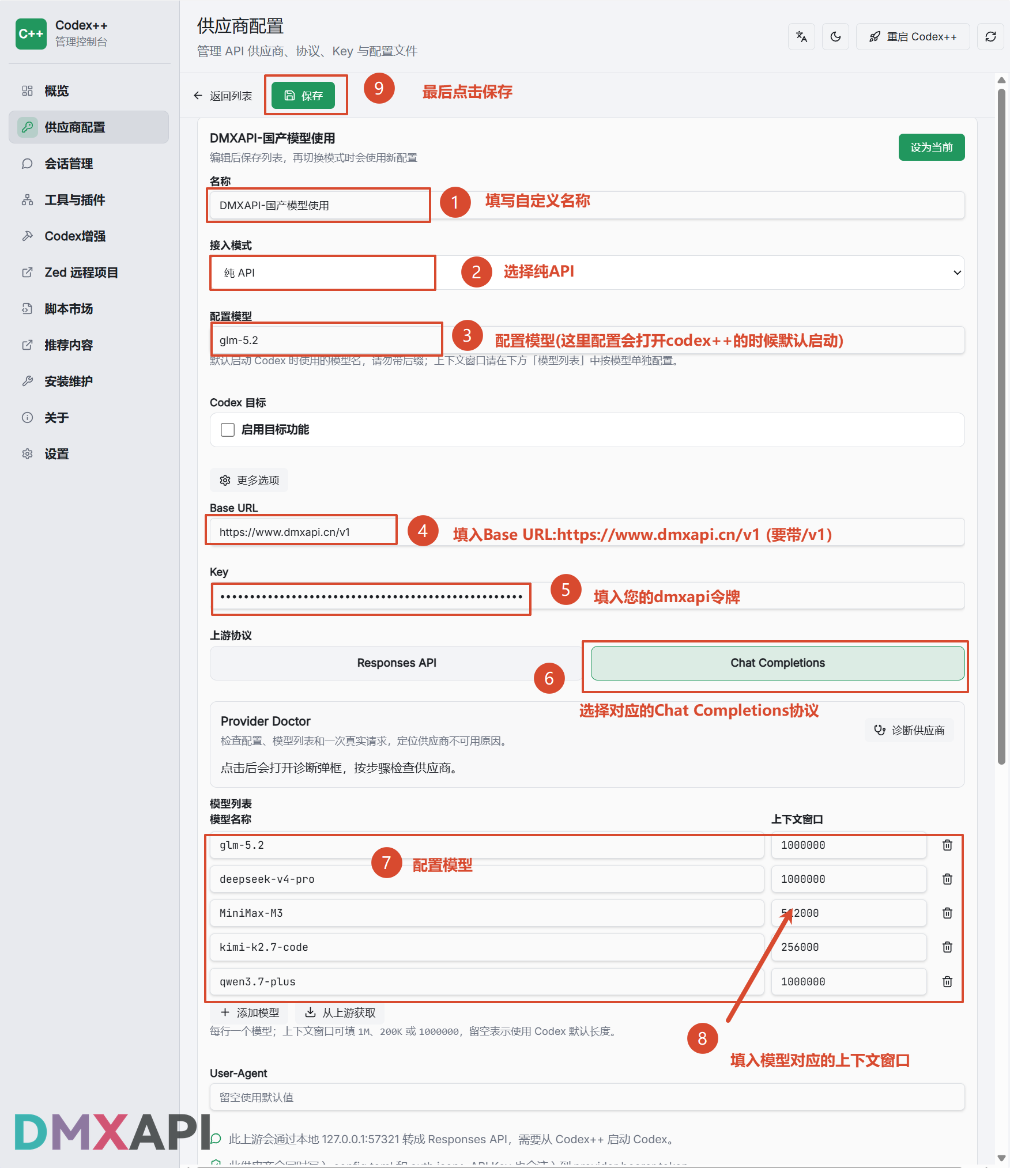The height and width of the screenshot is (1168, 1010).
Task: Click the green 保存 button
Action: [x=303, y=96]
